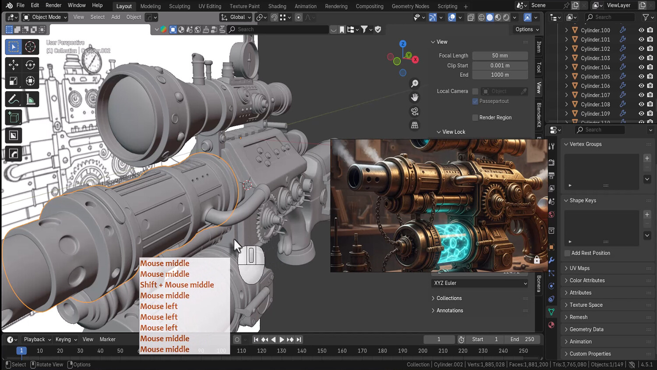Play the animation forward

point(282,339)
